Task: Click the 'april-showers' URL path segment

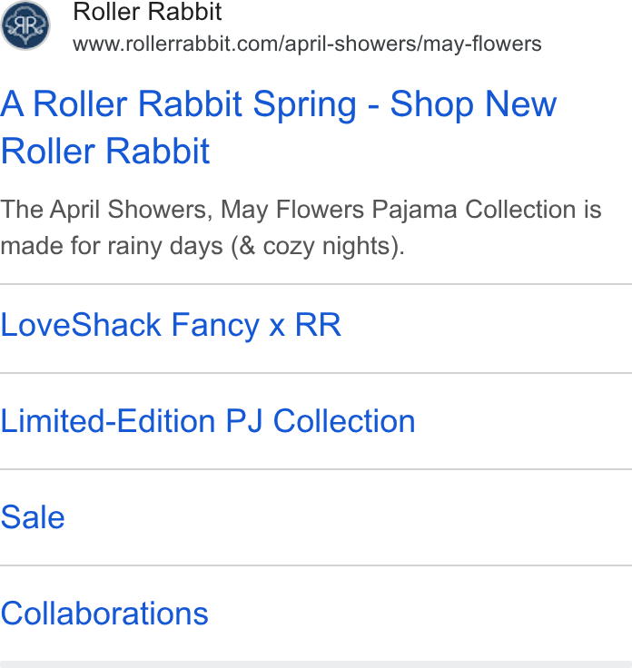Action: coord(351,44)
